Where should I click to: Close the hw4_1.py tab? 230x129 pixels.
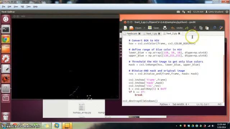pos(159,33)
